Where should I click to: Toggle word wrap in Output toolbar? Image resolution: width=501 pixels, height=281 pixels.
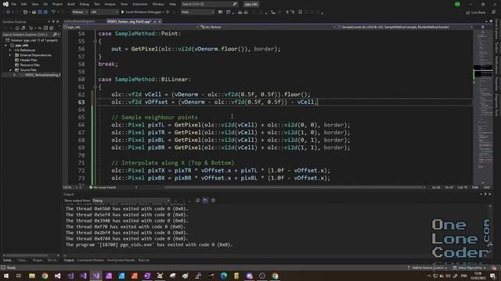pos(205,201)
